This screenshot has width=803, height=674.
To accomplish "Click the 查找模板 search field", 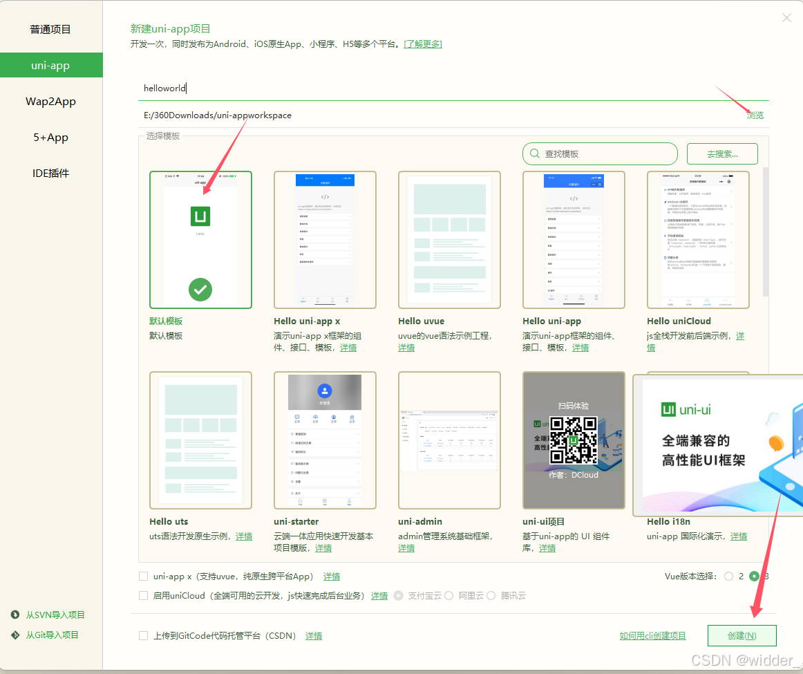I will pyautogui.click(x=601, y=153).
